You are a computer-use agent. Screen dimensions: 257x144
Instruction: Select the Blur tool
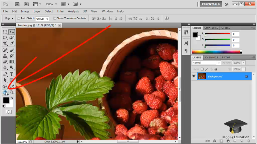pos(5,67)
